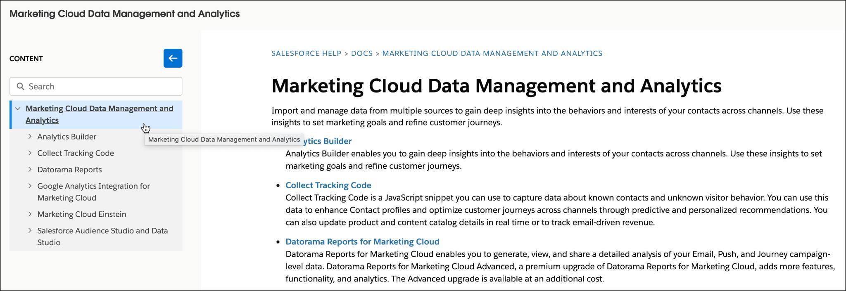Expand the Datorama Reports tree item
The image size is (846, 291).
[x=30, y=169]
